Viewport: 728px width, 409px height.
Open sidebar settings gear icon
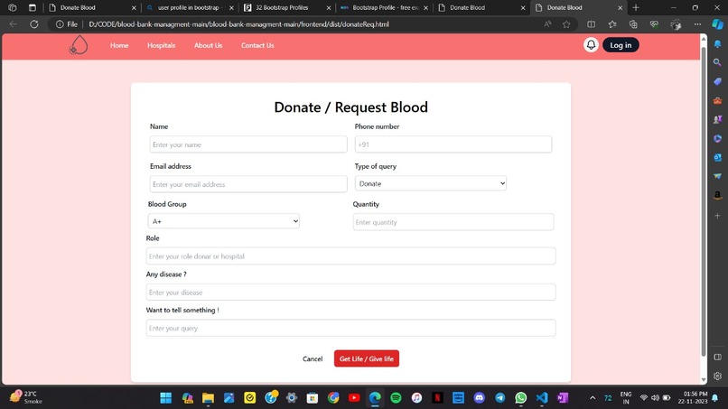click(x=717, y=376)
